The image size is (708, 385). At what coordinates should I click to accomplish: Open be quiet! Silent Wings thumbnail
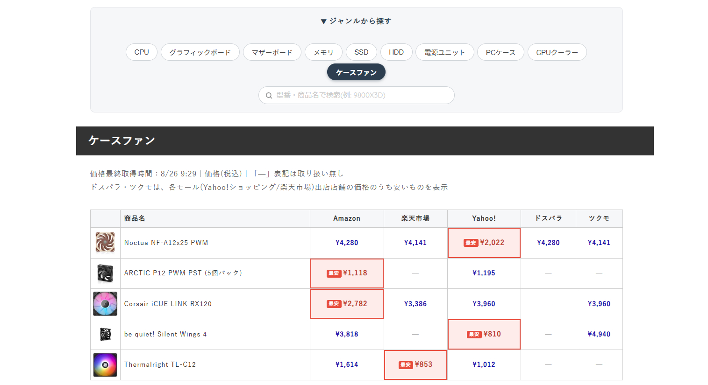pyautogui.click(x=105, y=334)
